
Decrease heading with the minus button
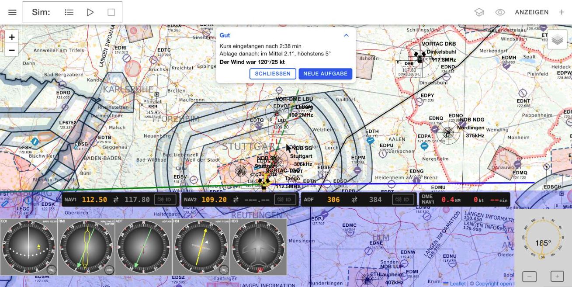(529, 277)
